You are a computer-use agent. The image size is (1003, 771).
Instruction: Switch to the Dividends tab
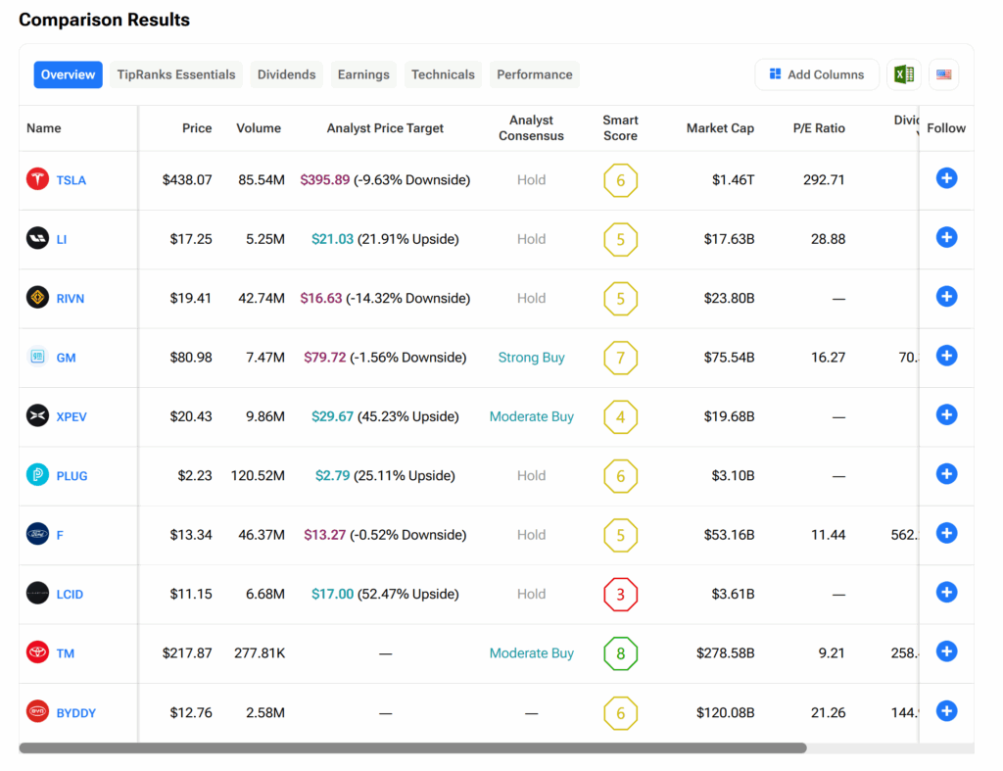pos(286,74)
